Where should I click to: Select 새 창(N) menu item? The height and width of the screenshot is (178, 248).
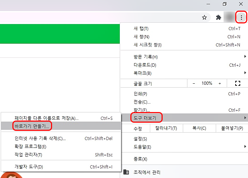tap(184, 37)
